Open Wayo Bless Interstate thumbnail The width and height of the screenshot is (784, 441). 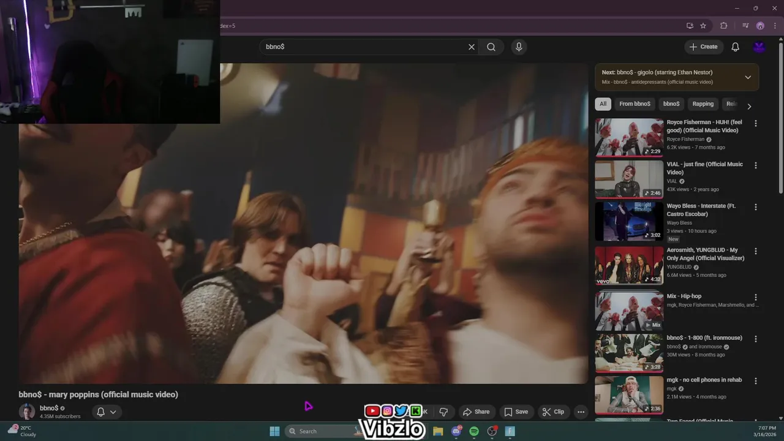pos(629,222)
